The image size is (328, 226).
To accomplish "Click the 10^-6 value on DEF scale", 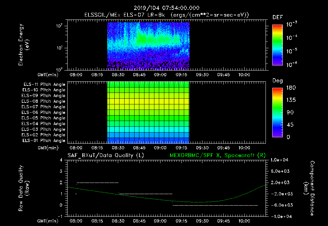I will pyautogui.click(x=291, y=64).
